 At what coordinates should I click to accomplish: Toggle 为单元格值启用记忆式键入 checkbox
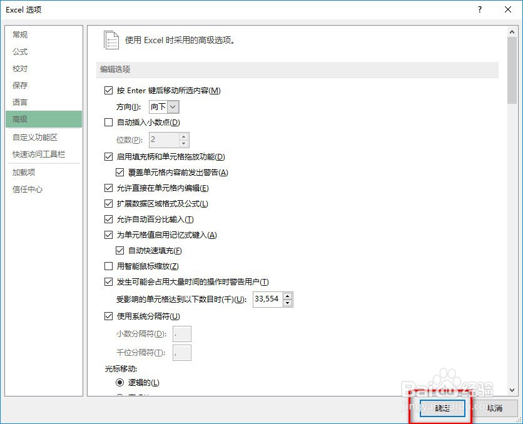coord(108,235)
